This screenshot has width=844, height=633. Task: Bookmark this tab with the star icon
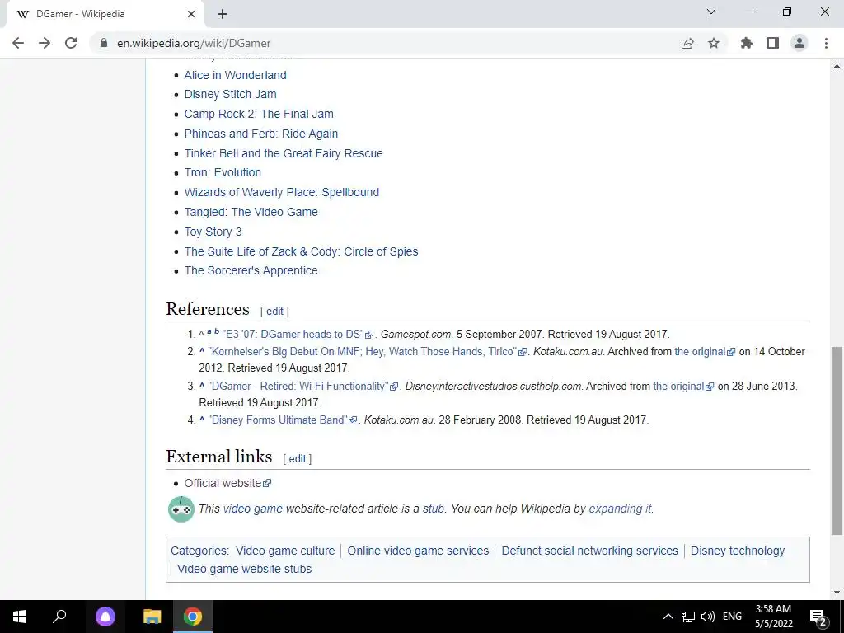(714, 43)
